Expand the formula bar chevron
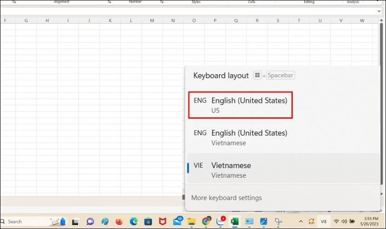This screenshot has width=386, height=229. pos(379,11)
